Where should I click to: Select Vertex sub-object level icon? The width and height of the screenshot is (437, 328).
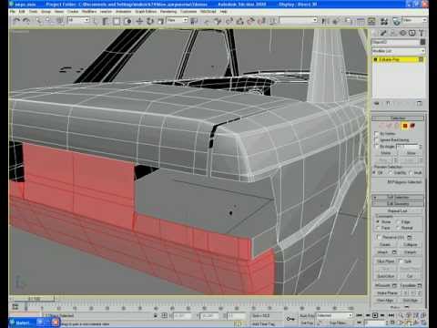pyautogui.click(x=381, y=126)
